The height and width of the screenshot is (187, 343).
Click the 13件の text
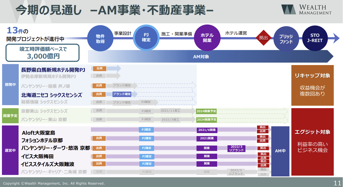click(x=17, y=30)
